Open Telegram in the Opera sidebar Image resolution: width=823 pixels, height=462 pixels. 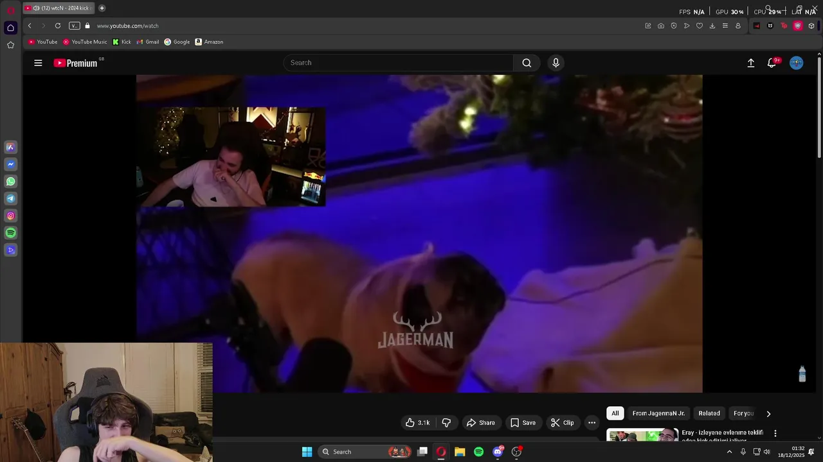tap(10, 199)
